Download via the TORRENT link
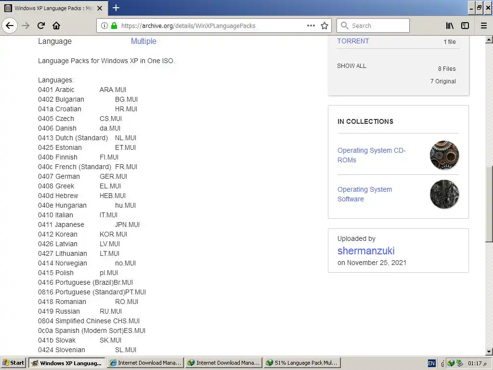Screen dimensions: 493x370 pyautogui.click(x=353, y=41)
